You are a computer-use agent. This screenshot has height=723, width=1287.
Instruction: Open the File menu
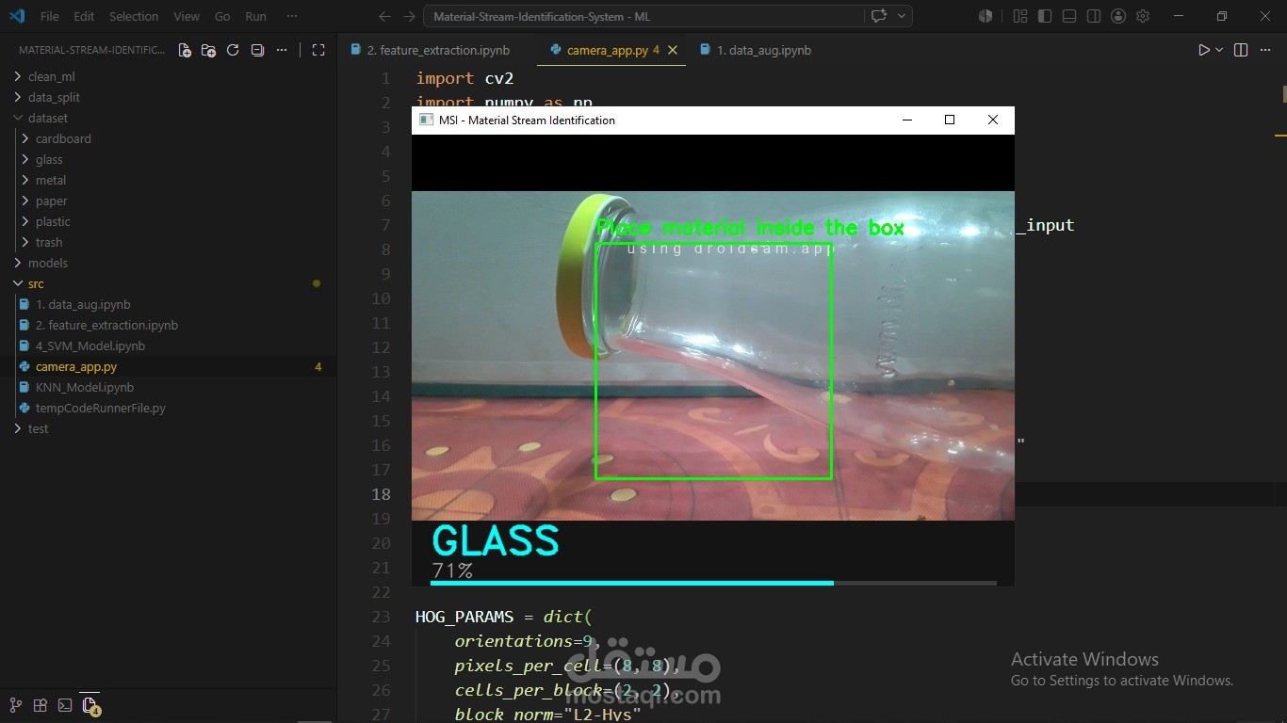pyautogui.click(x=49, y=16)
